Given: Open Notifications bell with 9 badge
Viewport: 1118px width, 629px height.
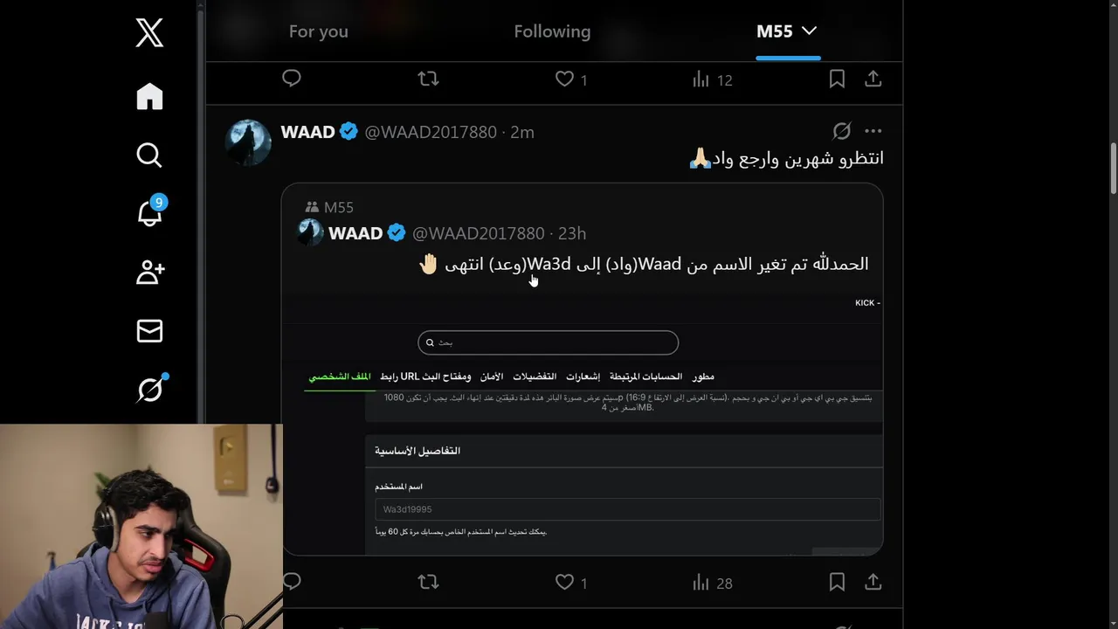Looking at the screenshot, I should tap(150, 212).
